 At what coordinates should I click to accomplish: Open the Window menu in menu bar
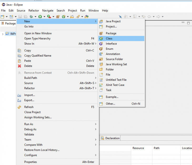94,10
